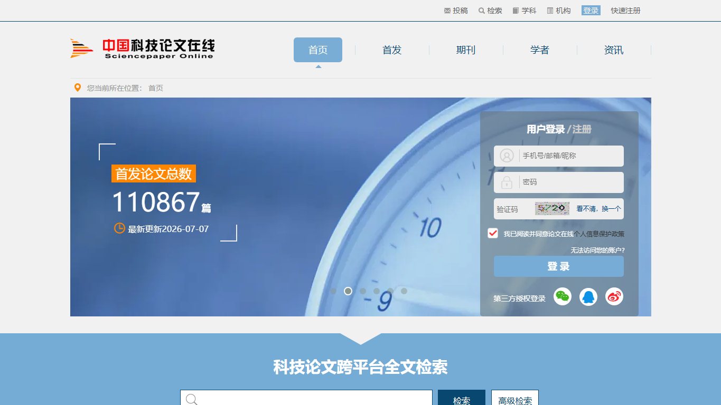Select the active second carousel dot
Image resolution: width=721 pixels, height=405 pixels.
pyautogui.click(x=348, y=291)
